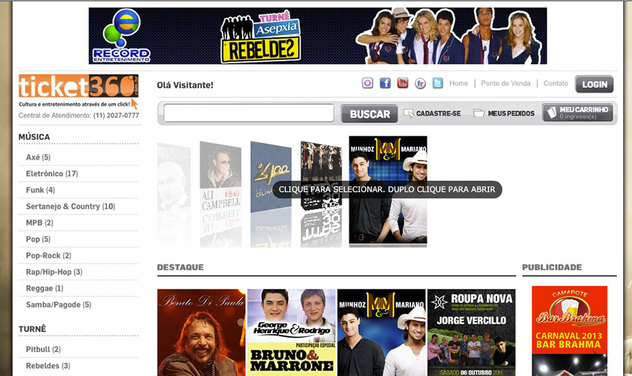Click the Meus Pedidos folder icon
This screenshot has width=632, height=376.
coord(479,113)
